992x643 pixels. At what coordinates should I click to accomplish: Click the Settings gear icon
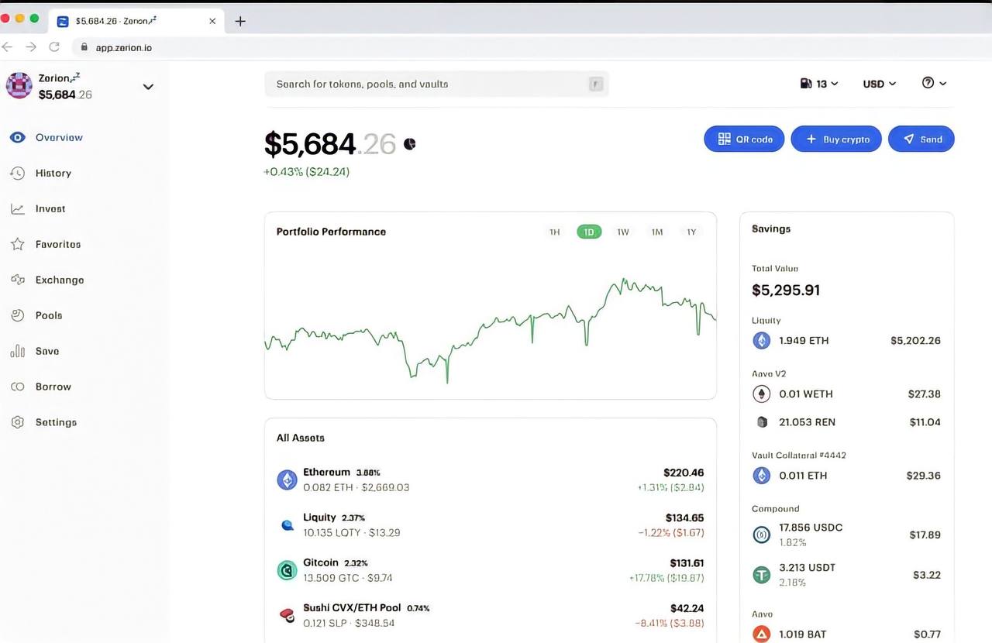18,423
